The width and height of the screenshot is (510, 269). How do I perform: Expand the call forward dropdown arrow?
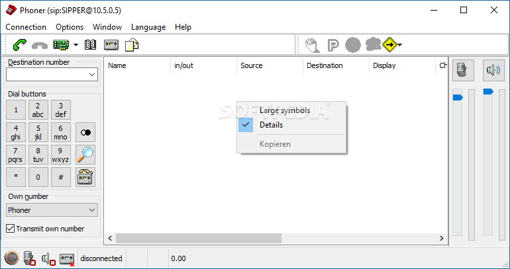[400, 45]
